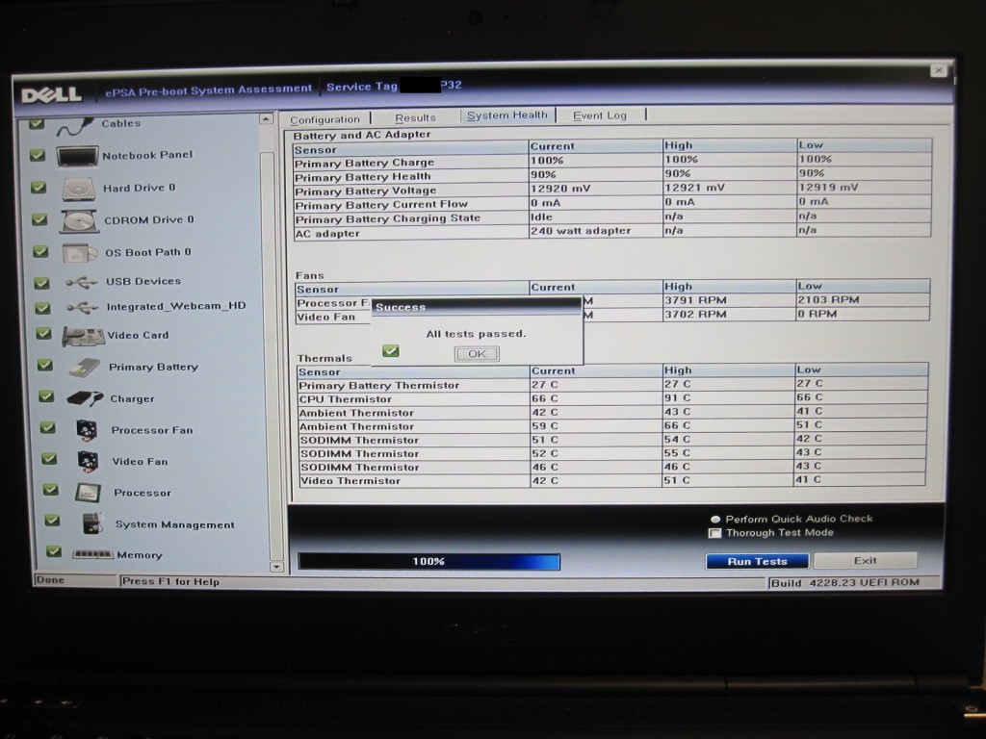Toggle the System Management checkbox

[52, 521]
